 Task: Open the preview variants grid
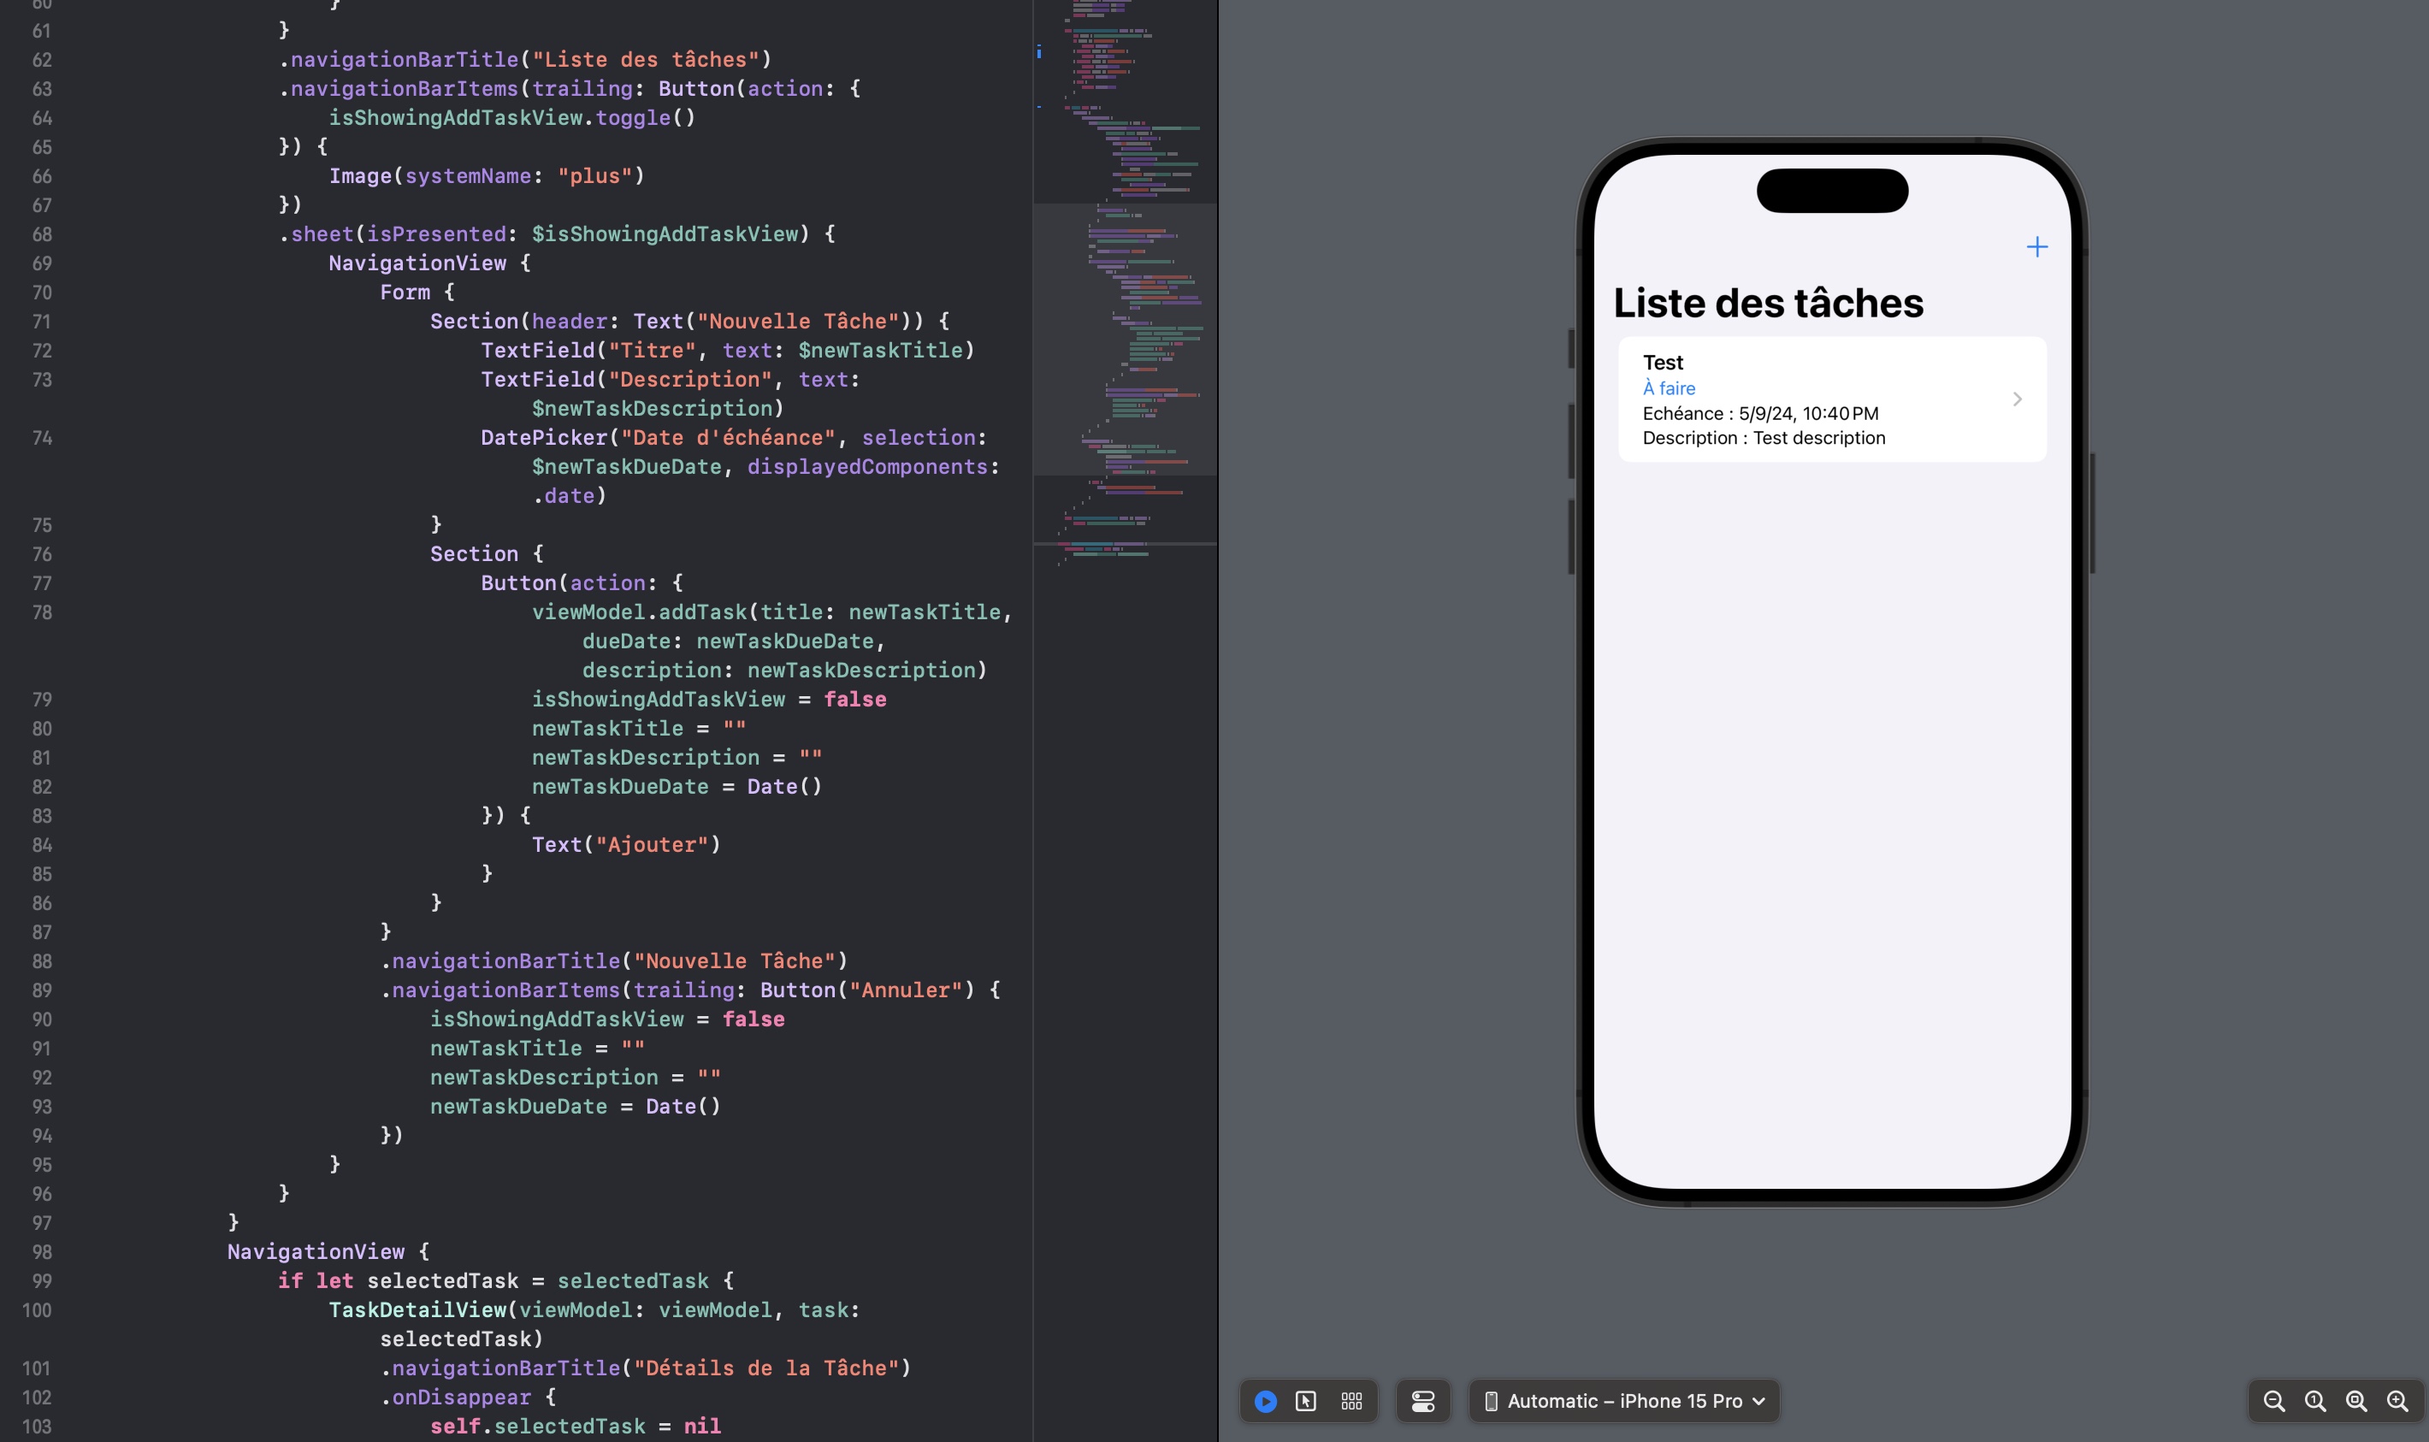point(1351,1400)
